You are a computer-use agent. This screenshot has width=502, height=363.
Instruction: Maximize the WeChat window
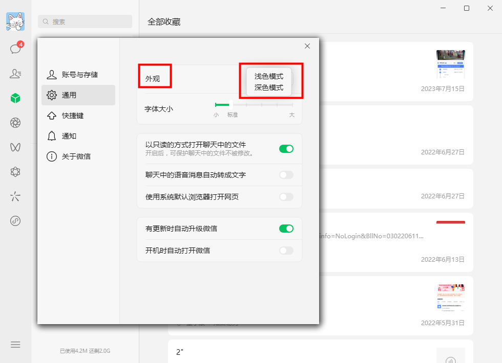(467, 8)
